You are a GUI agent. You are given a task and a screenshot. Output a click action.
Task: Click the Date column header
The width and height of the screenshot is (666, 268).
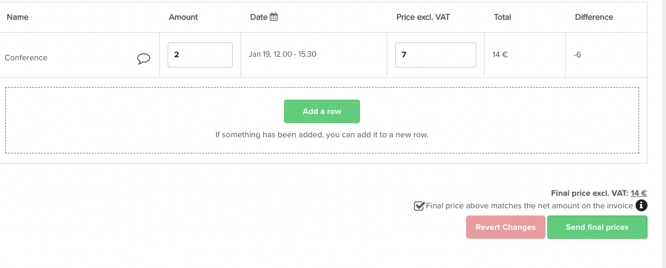258,17
